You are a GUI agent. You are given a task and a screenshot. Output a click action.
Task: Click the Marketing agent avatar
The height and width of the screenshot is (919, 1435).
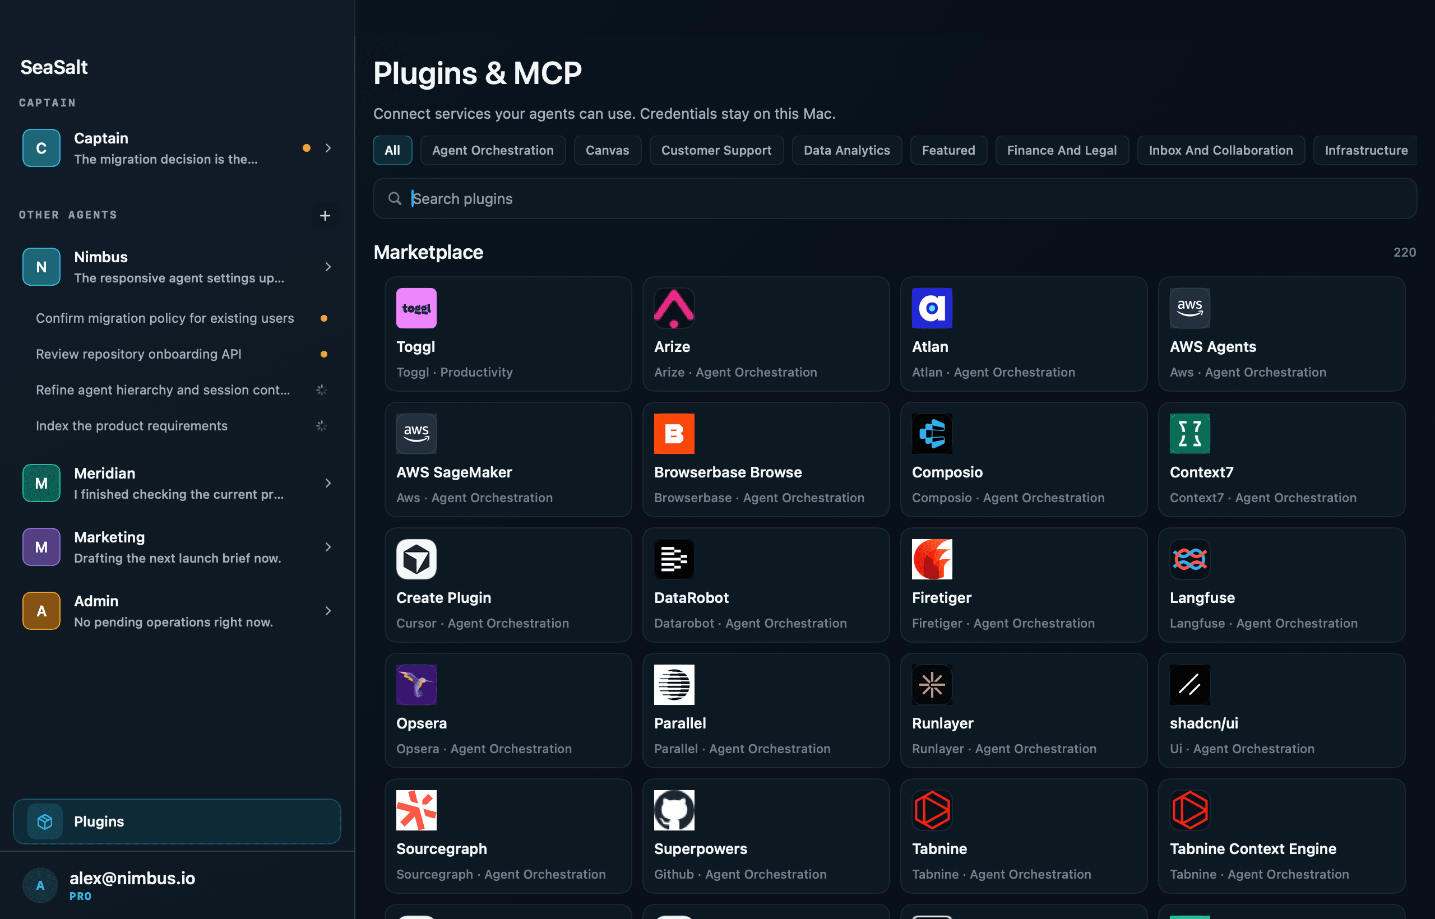pos(41,546)
